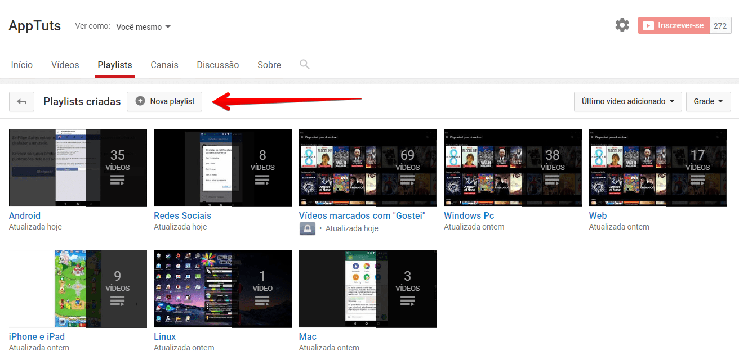Screen dimensions: 739x364
Task: Click the playlist icon on Web thumbnail
Action: pyautogui.click(x=697, y=180)
